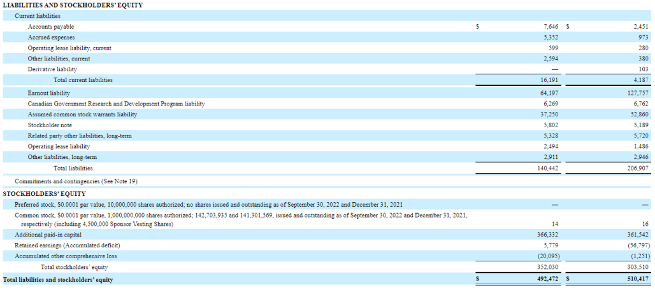The height and width of the screenshot is (290, 655).
Task: Click Total stockholders' equity value 352,030
Action: pyautogui.click(x=548, y=267)
